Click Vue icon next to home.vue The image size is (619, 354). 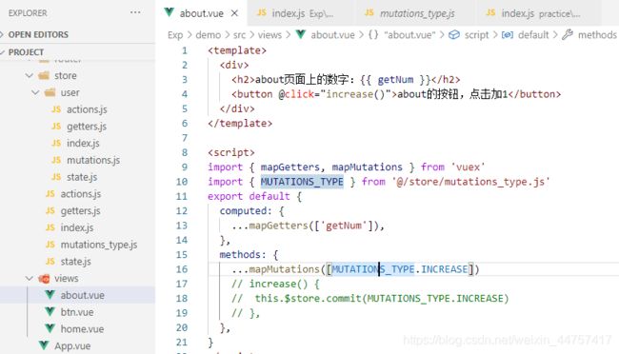coord(50,328)
